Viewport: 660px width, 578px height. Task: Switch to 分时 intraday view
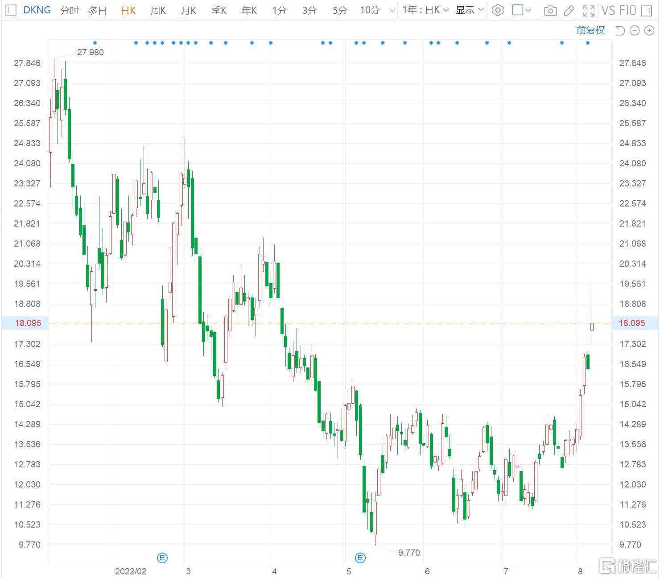[69, 10]
